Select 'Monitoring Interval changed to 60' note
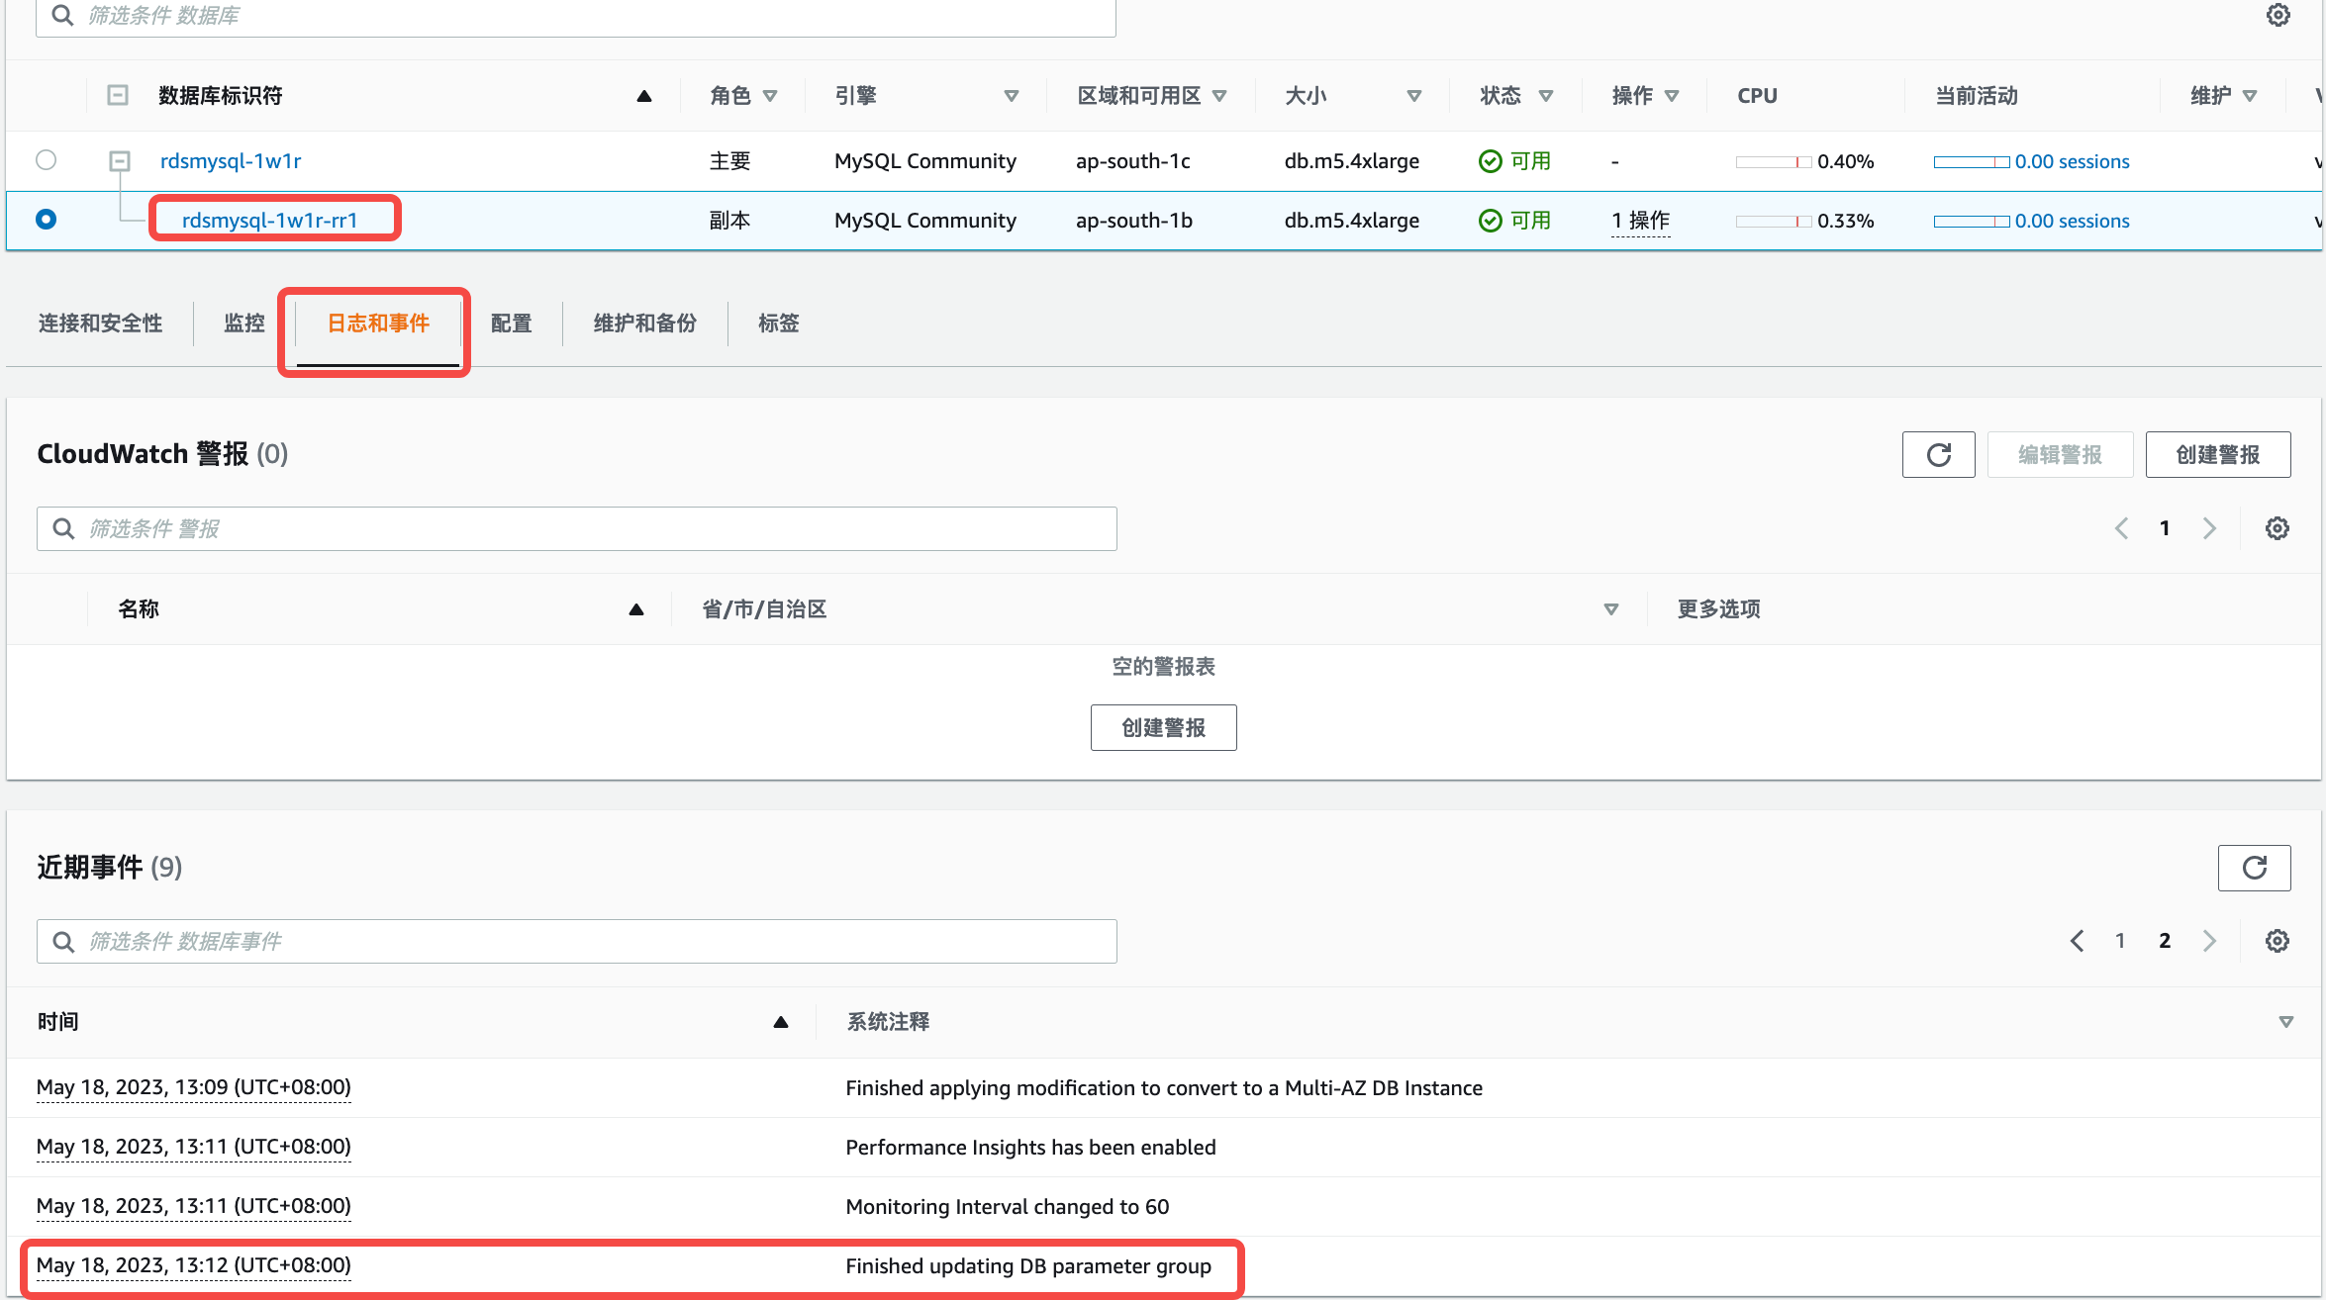 point(1007,1207)
